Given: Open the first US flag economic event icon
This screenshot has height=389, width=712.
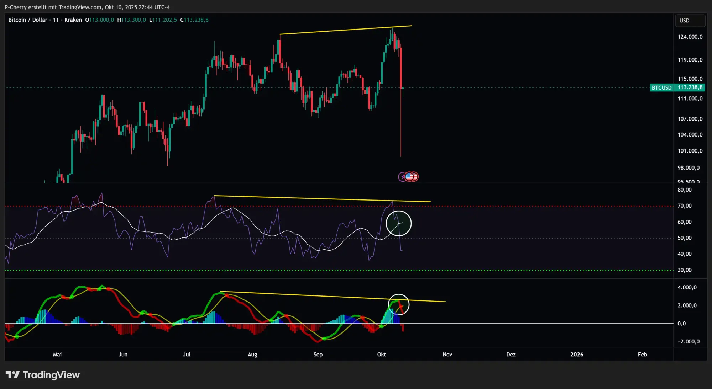Looking at the screenshot, I should [x=409, y=177].
